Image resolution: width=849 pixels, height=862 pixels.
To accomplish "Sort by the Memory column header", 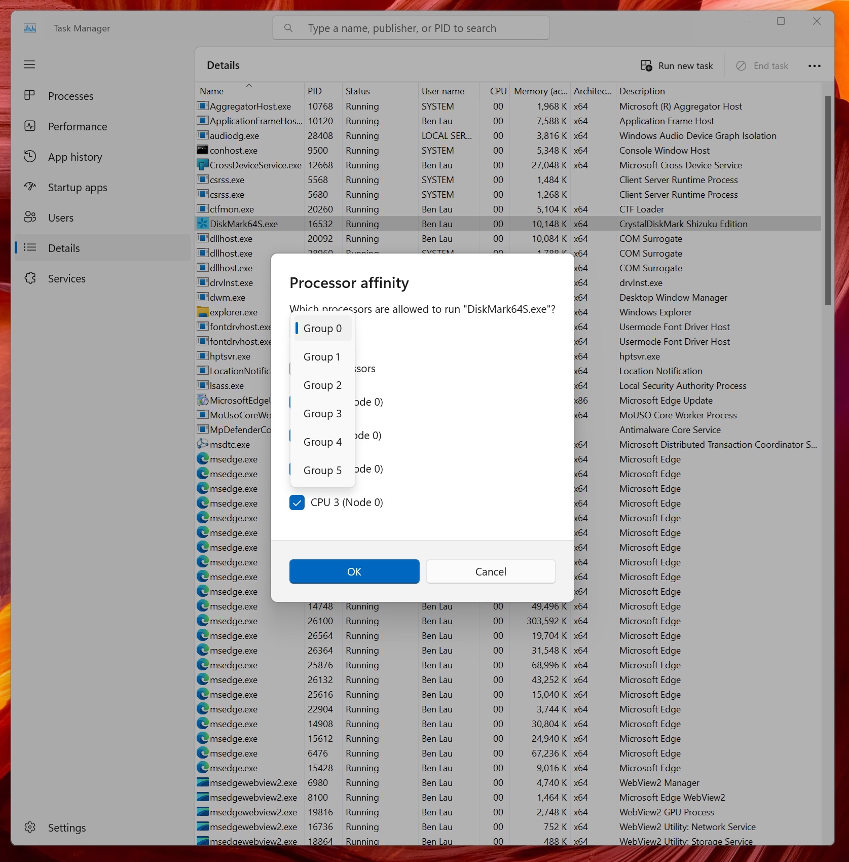I will pos(540,91).
